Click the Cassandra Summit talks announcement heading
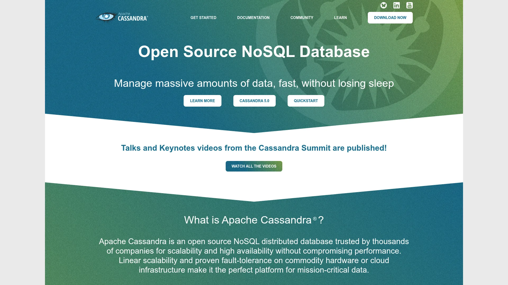 point(254,148)
